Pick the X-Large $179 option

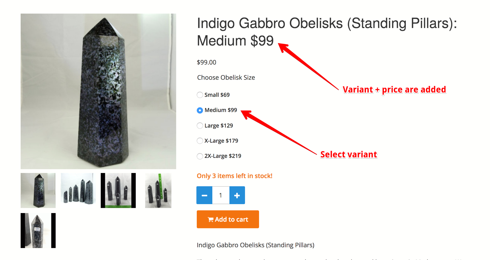(200, 141)
